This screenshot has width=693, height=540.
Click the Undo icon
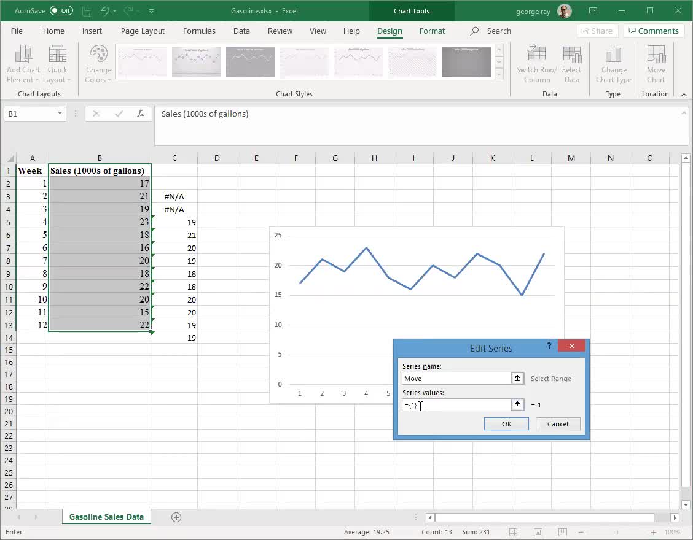(104, 10)
